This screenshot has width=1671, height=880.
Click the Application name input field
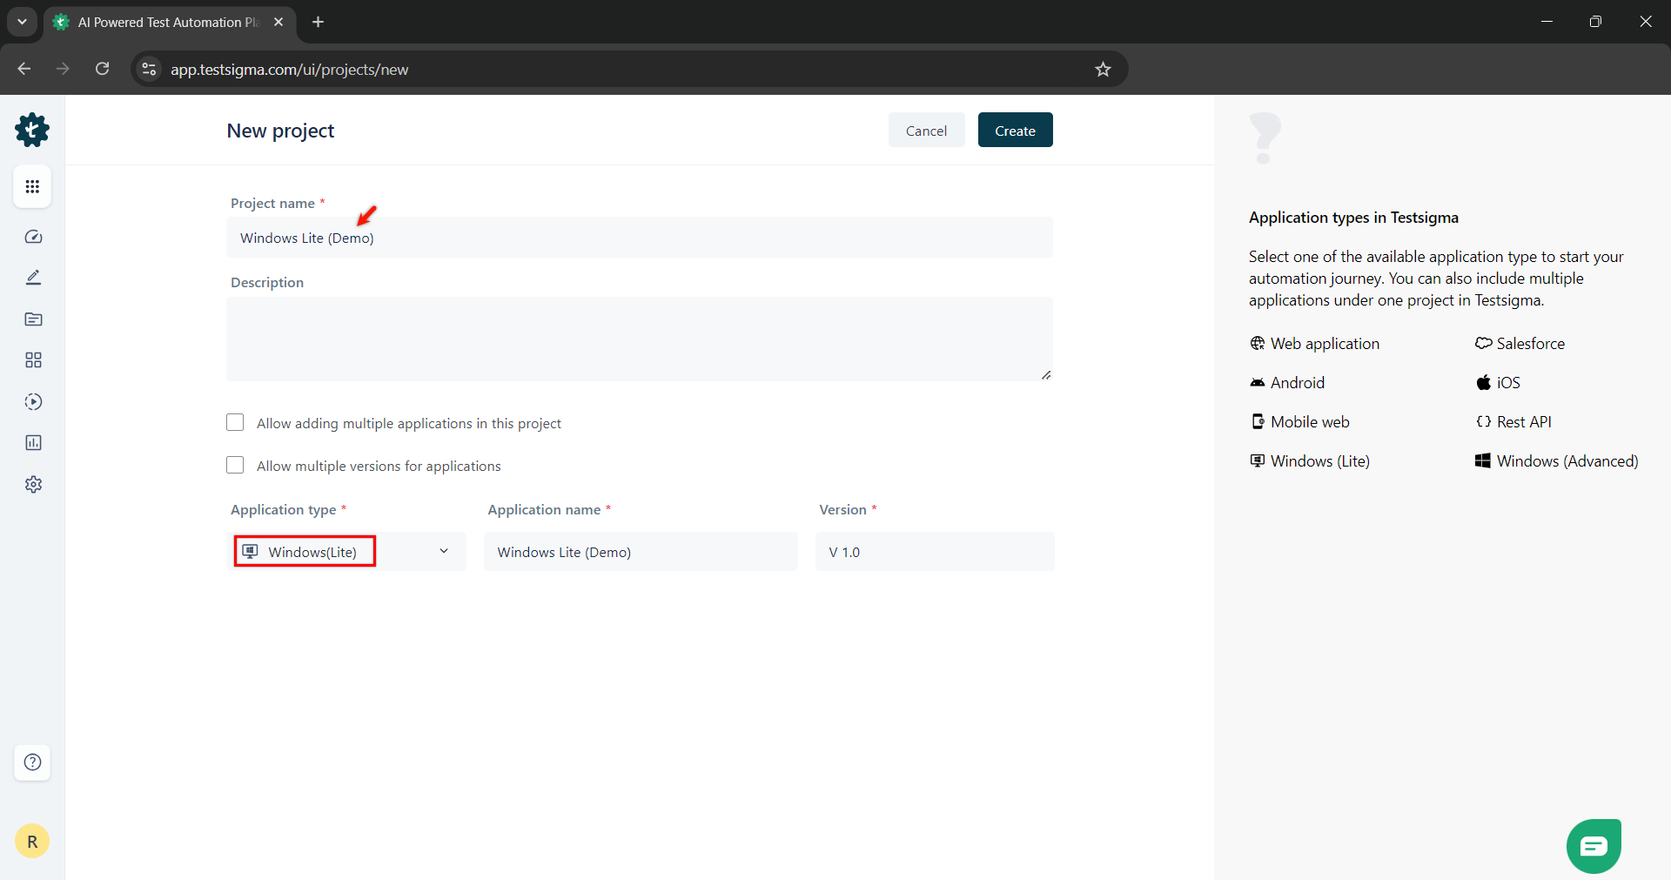pyautogui.click(x=641, y=552)
